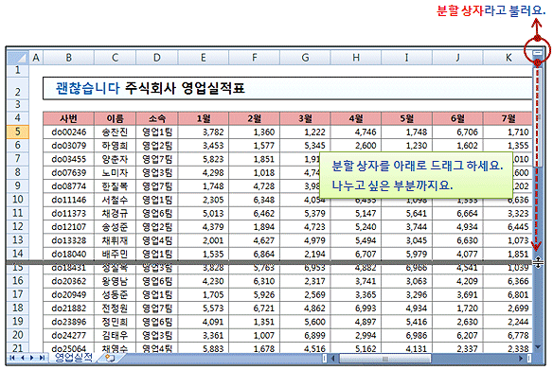Select the cell with value 5,641
This screenshot has height=370, width=553.
point(406,213)
